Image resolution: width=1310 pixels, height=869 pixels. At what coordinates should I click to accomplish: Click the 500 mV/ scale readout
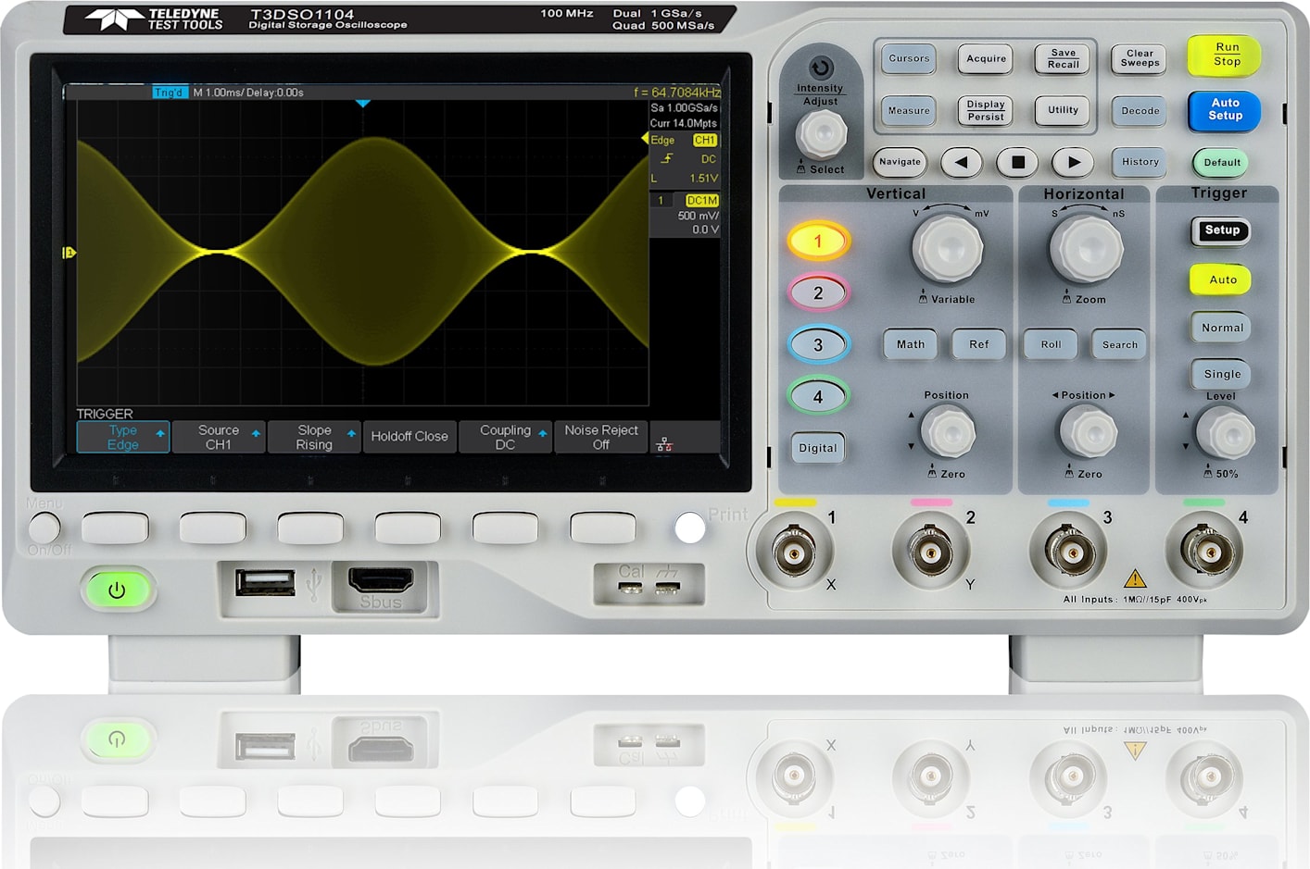[698, 216]
